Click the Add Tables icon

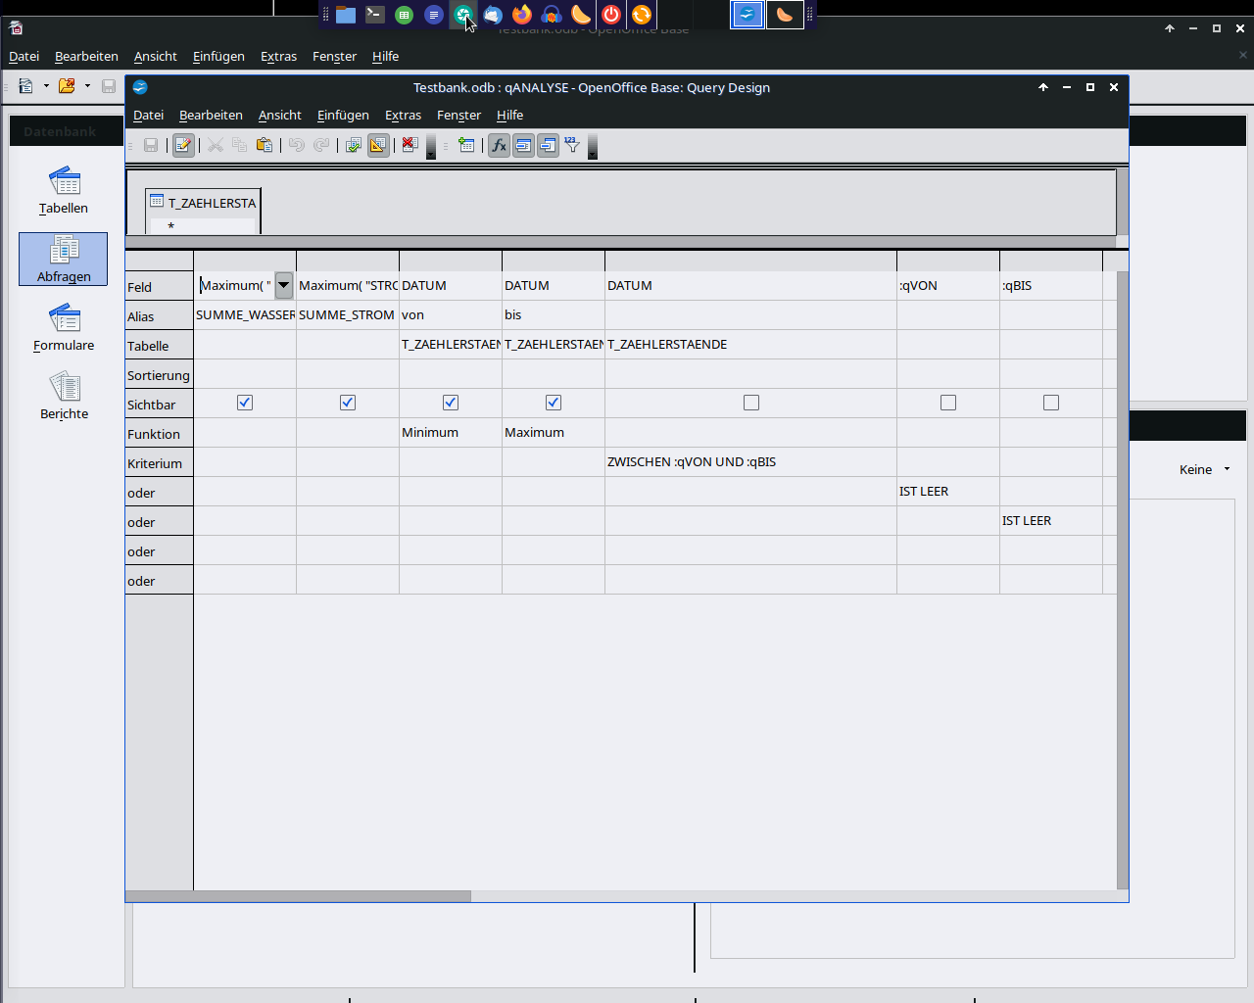466,146
